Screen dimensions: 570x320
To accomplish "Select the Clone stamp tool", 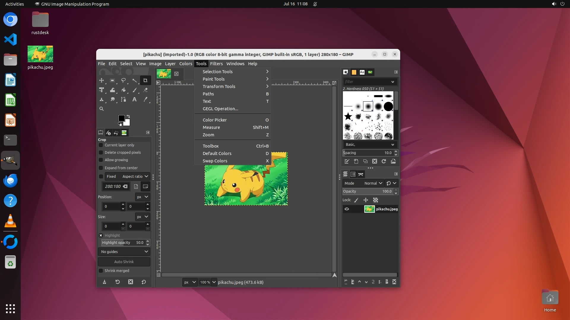I will [102, 100].
